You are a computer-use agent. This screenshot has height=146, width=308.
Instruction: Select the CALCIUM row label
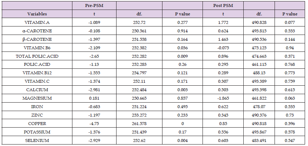pos(37,90)
